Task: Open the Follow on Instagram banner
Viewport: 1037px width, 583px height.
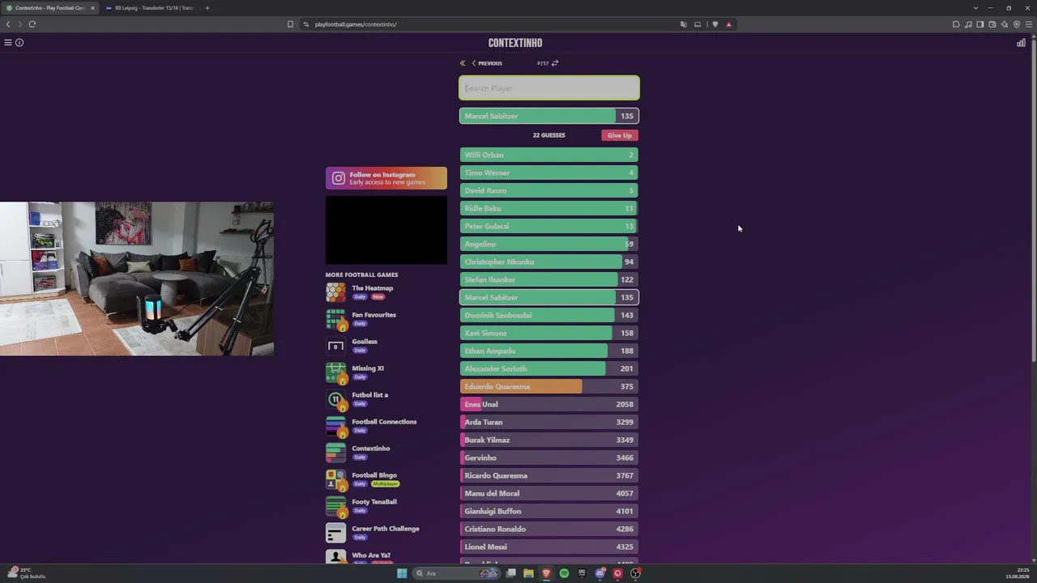Action: (386, 178)
